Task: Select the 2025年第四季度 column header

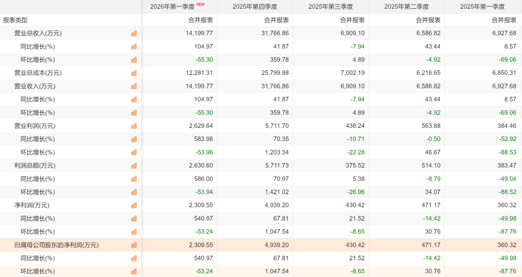Action: click(x=254, y=7)
